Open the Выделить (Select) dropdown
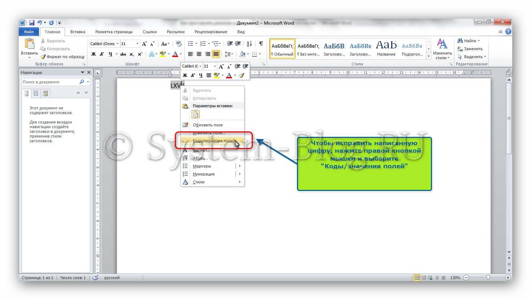Screen dimensions: 531x300 tap(472, 57)
